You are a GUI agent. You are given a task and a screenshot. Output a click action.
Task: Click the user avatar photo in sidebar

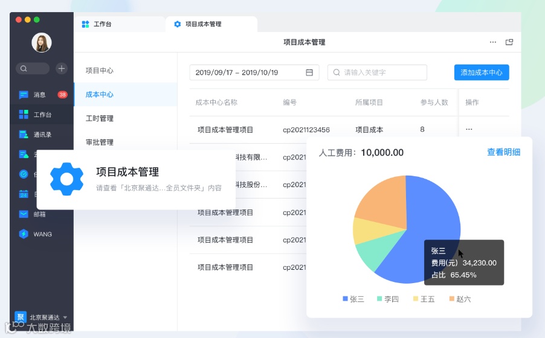(x=41, y=43)
